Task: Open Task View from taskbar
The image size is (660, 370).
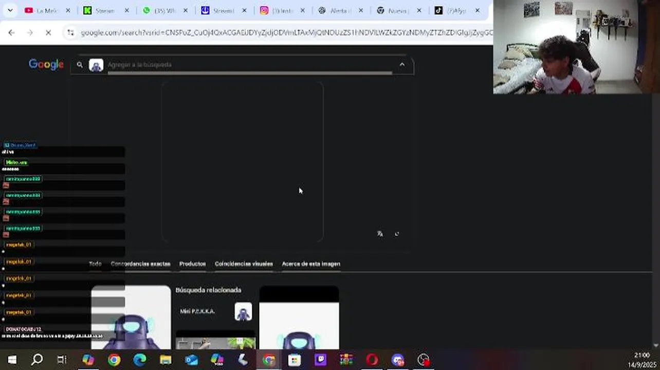Action: pos(62,360)
